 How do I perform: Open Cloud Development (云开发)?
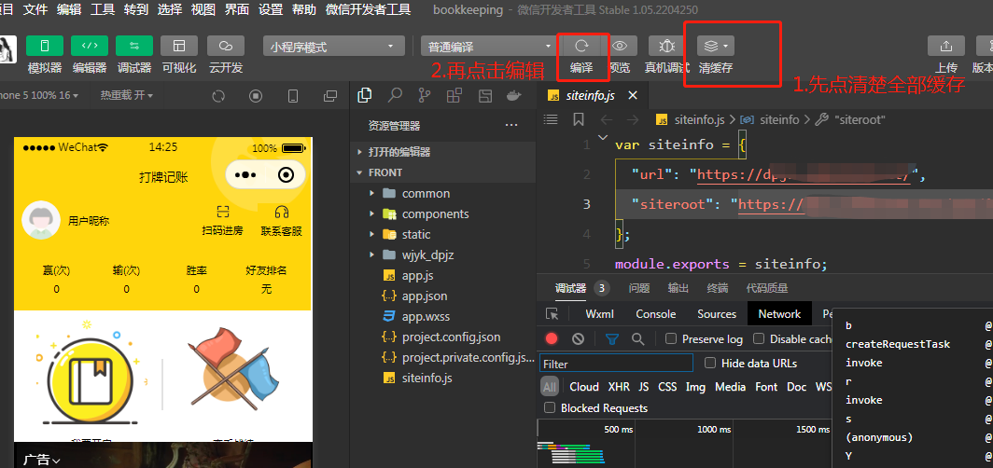click(226, 47)
